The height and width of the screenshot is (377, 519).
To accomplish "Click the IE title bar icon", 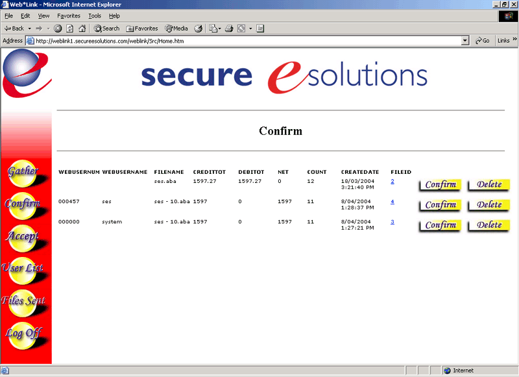I will [x=5, y=5].
